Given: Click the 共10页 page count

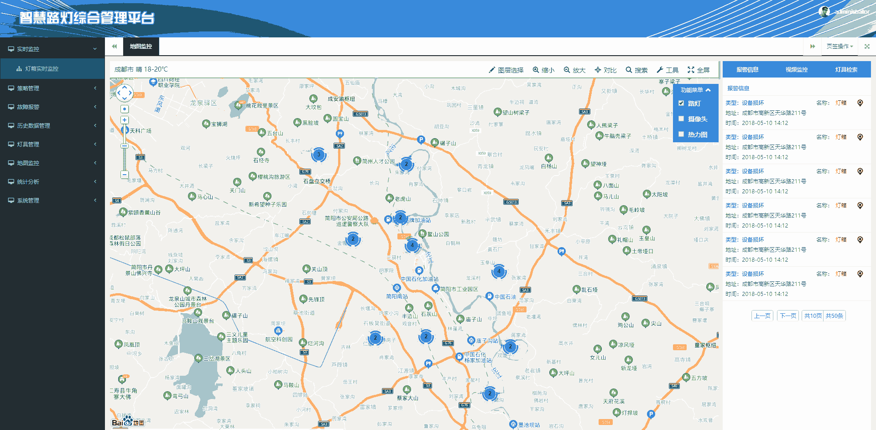Looking at the screenshot, I should [813, 316].
